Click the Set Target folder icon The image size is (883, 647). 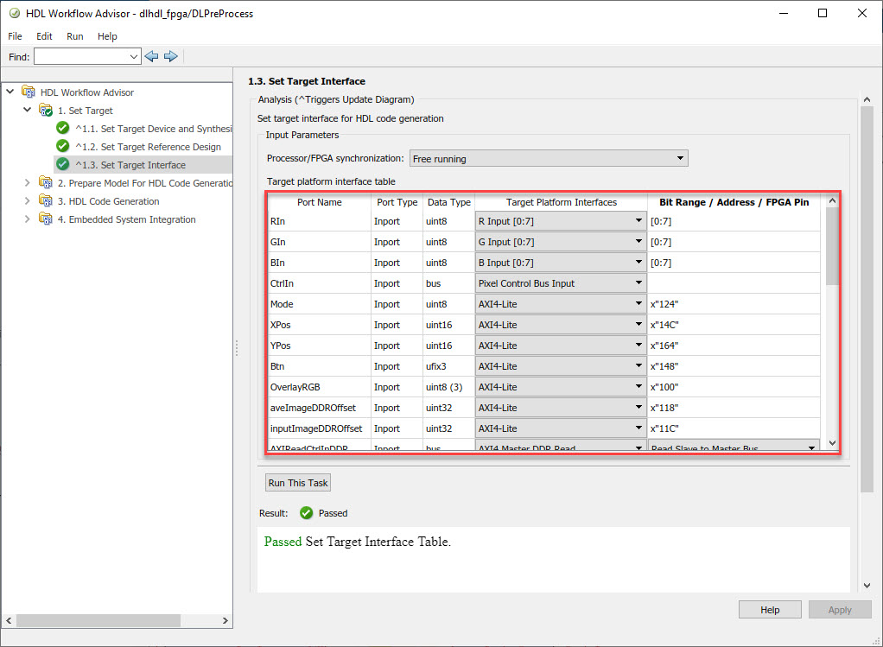46,111
